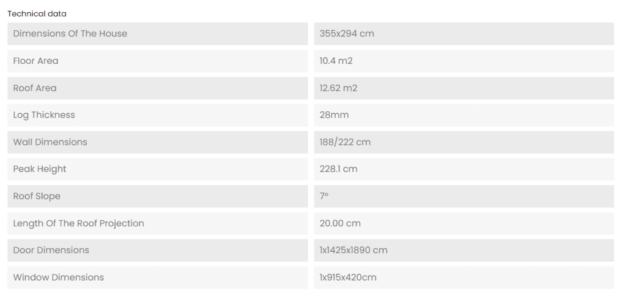Select the Window Dimensions label
This screenshot has width=623, height=303.
coord(58,277)
